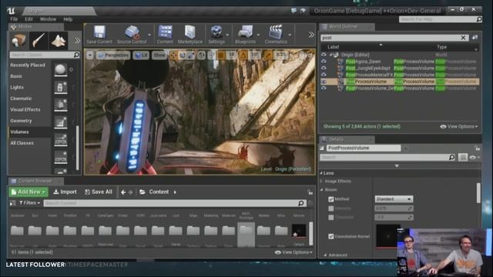Click the Modes class search magnifier
Image resolution: width=493 pixels, height=277 pixels.
(76, 55)
